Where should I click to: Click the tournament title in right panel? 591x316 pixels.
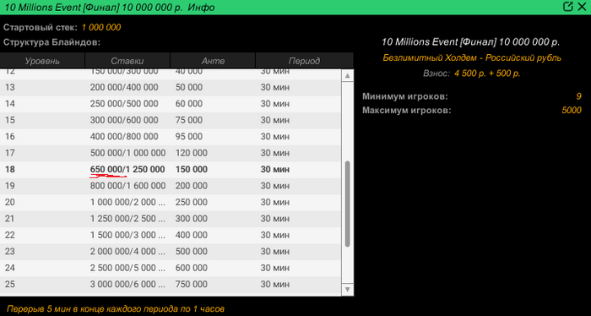click(470, 42)
